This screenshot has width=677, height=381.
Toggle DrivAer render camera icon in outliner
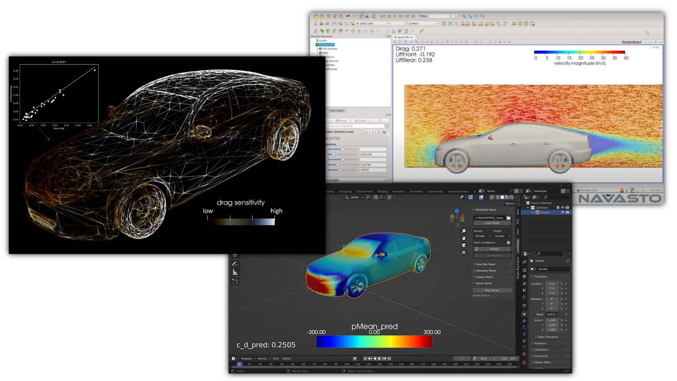(567, 212)
